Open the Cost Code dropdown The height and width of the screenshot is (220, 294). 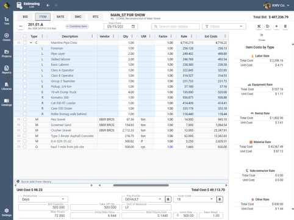(194, 199)
